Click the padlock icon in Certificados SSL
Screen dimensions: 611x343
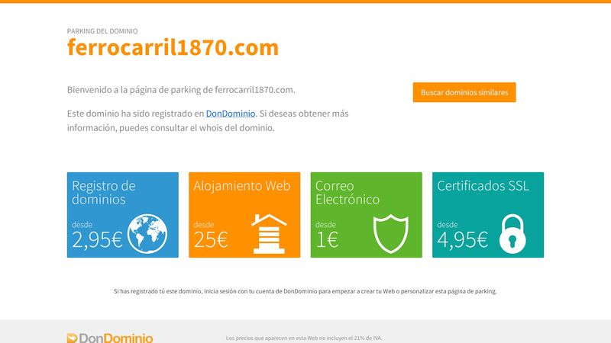pos(512,234)
